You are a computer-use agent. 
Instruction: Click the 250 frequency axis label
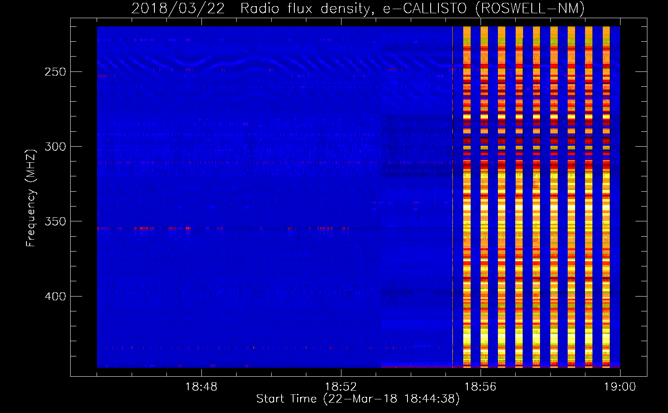pos(55,72)
